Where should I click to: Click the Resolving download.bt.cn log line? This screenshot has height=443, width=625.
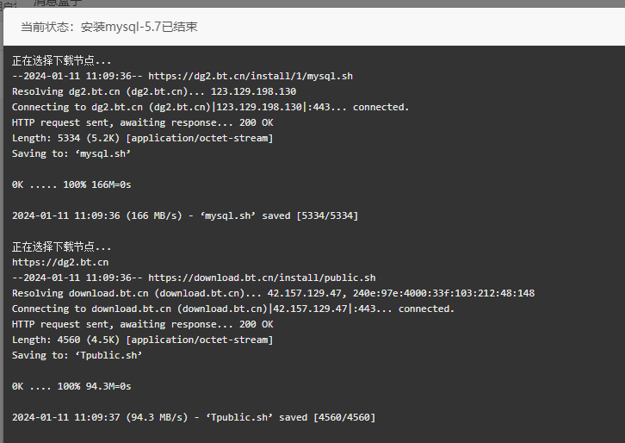(273, 293)
